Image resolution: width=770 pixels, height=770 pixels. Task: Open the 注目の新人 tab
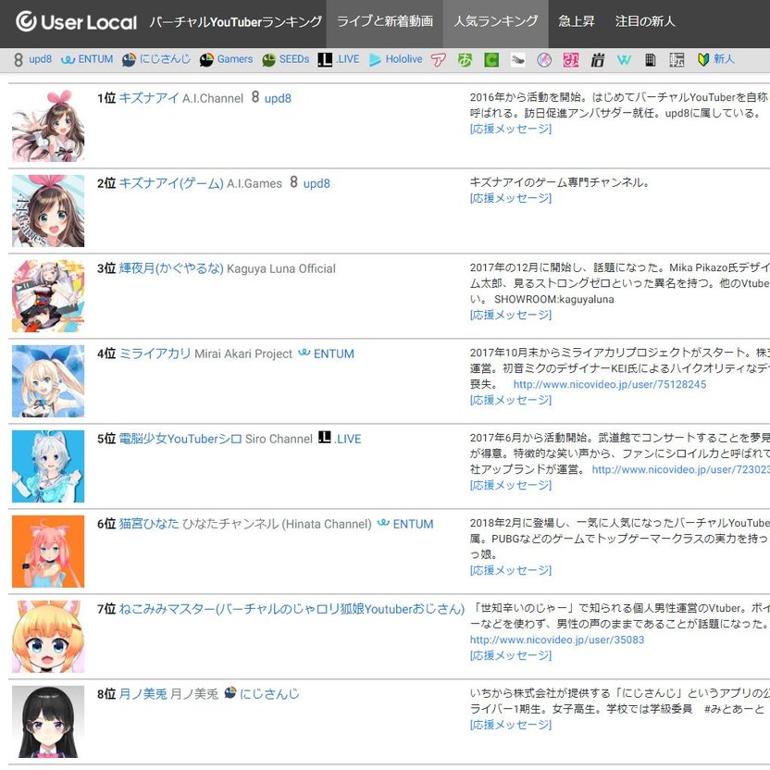(645, 21)
